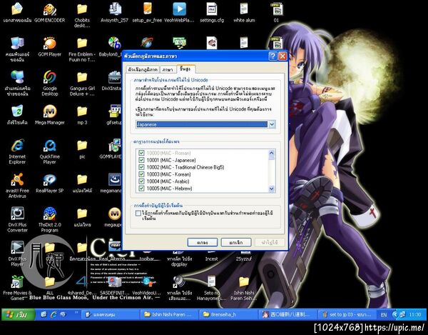The height and width of the screenshot is (335, 428).
Task: Toggle 10005 (MAC - Hebrew) checkbox
Action: 141,189
